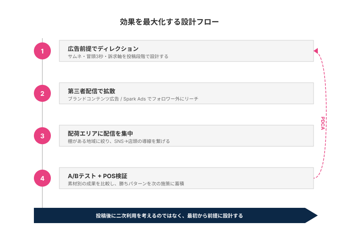Click the pink step 1 circle
The image size is (339, 246).
[x=42, y=51]
